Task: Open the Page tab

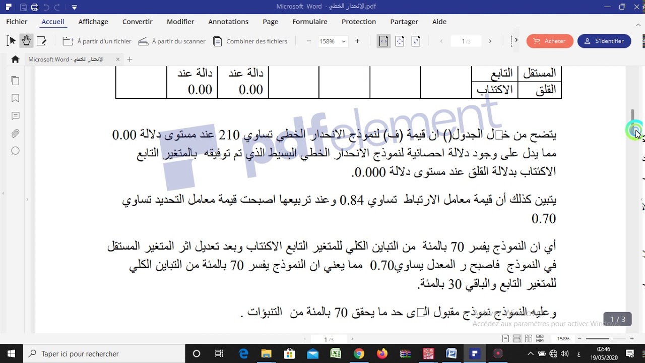Action: click(x=271, y=22)
